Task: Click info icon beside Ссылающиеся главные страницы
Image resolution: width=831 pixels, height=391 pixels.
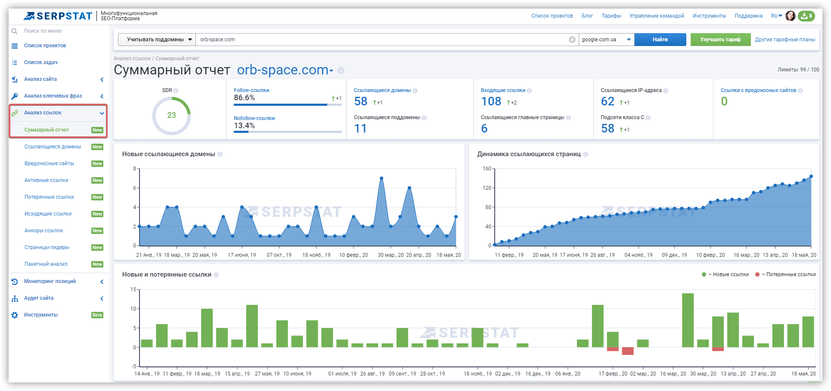Action: [568, 118]
